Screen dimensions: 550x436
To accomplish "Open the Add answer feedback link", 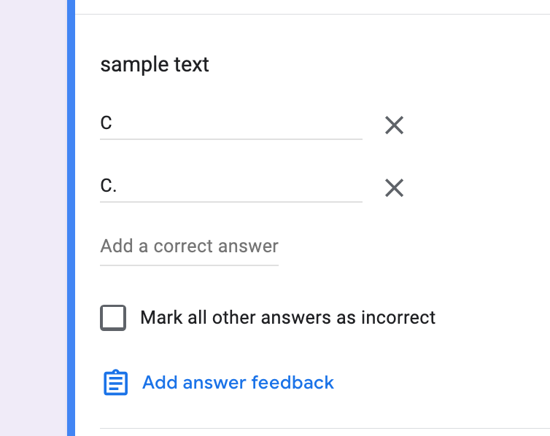I will tap(238, 382).
